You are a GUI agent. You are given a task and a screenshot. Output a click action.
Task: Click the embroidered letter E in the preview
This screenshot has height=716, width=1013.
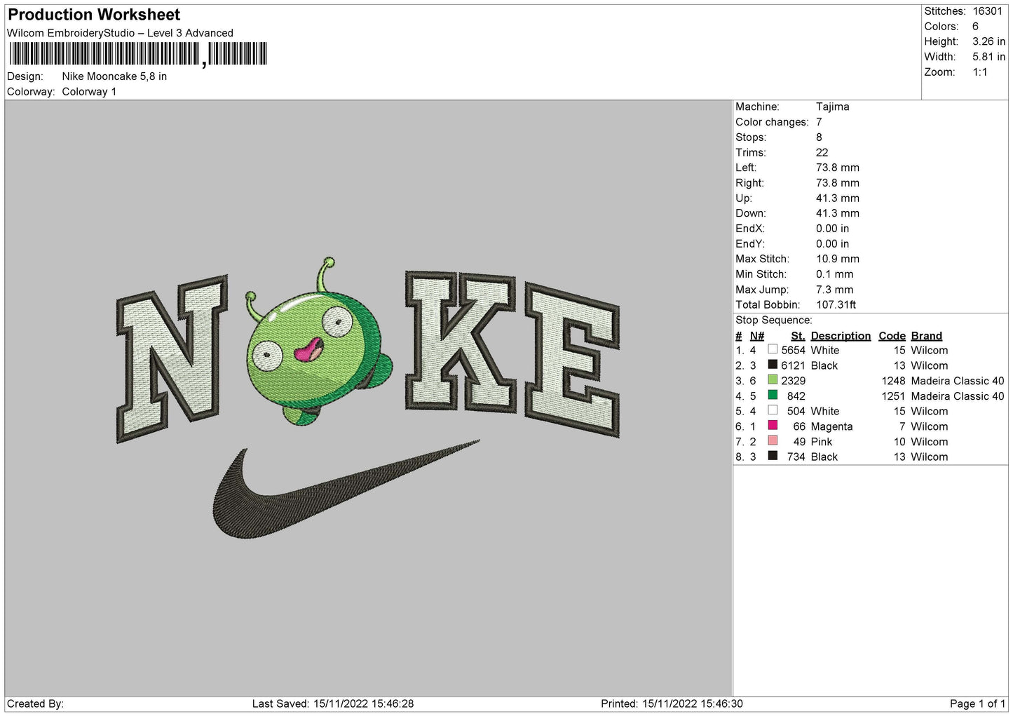572,359
